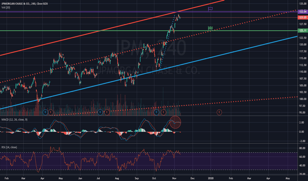Click the purple 132.04 price label
Screen dimensions: 308x181
pyautogui.click(x=303, y=12)
